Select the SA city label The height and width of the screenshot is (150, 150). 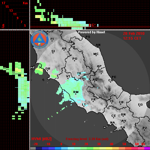(123, 127)
